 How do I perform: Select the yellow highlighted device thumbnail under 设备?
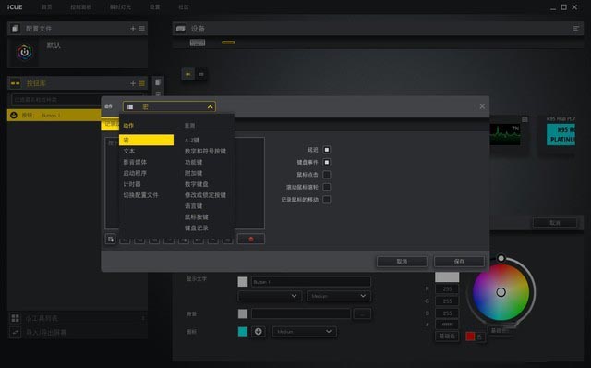pyautogui.click(x=228, y=43)
